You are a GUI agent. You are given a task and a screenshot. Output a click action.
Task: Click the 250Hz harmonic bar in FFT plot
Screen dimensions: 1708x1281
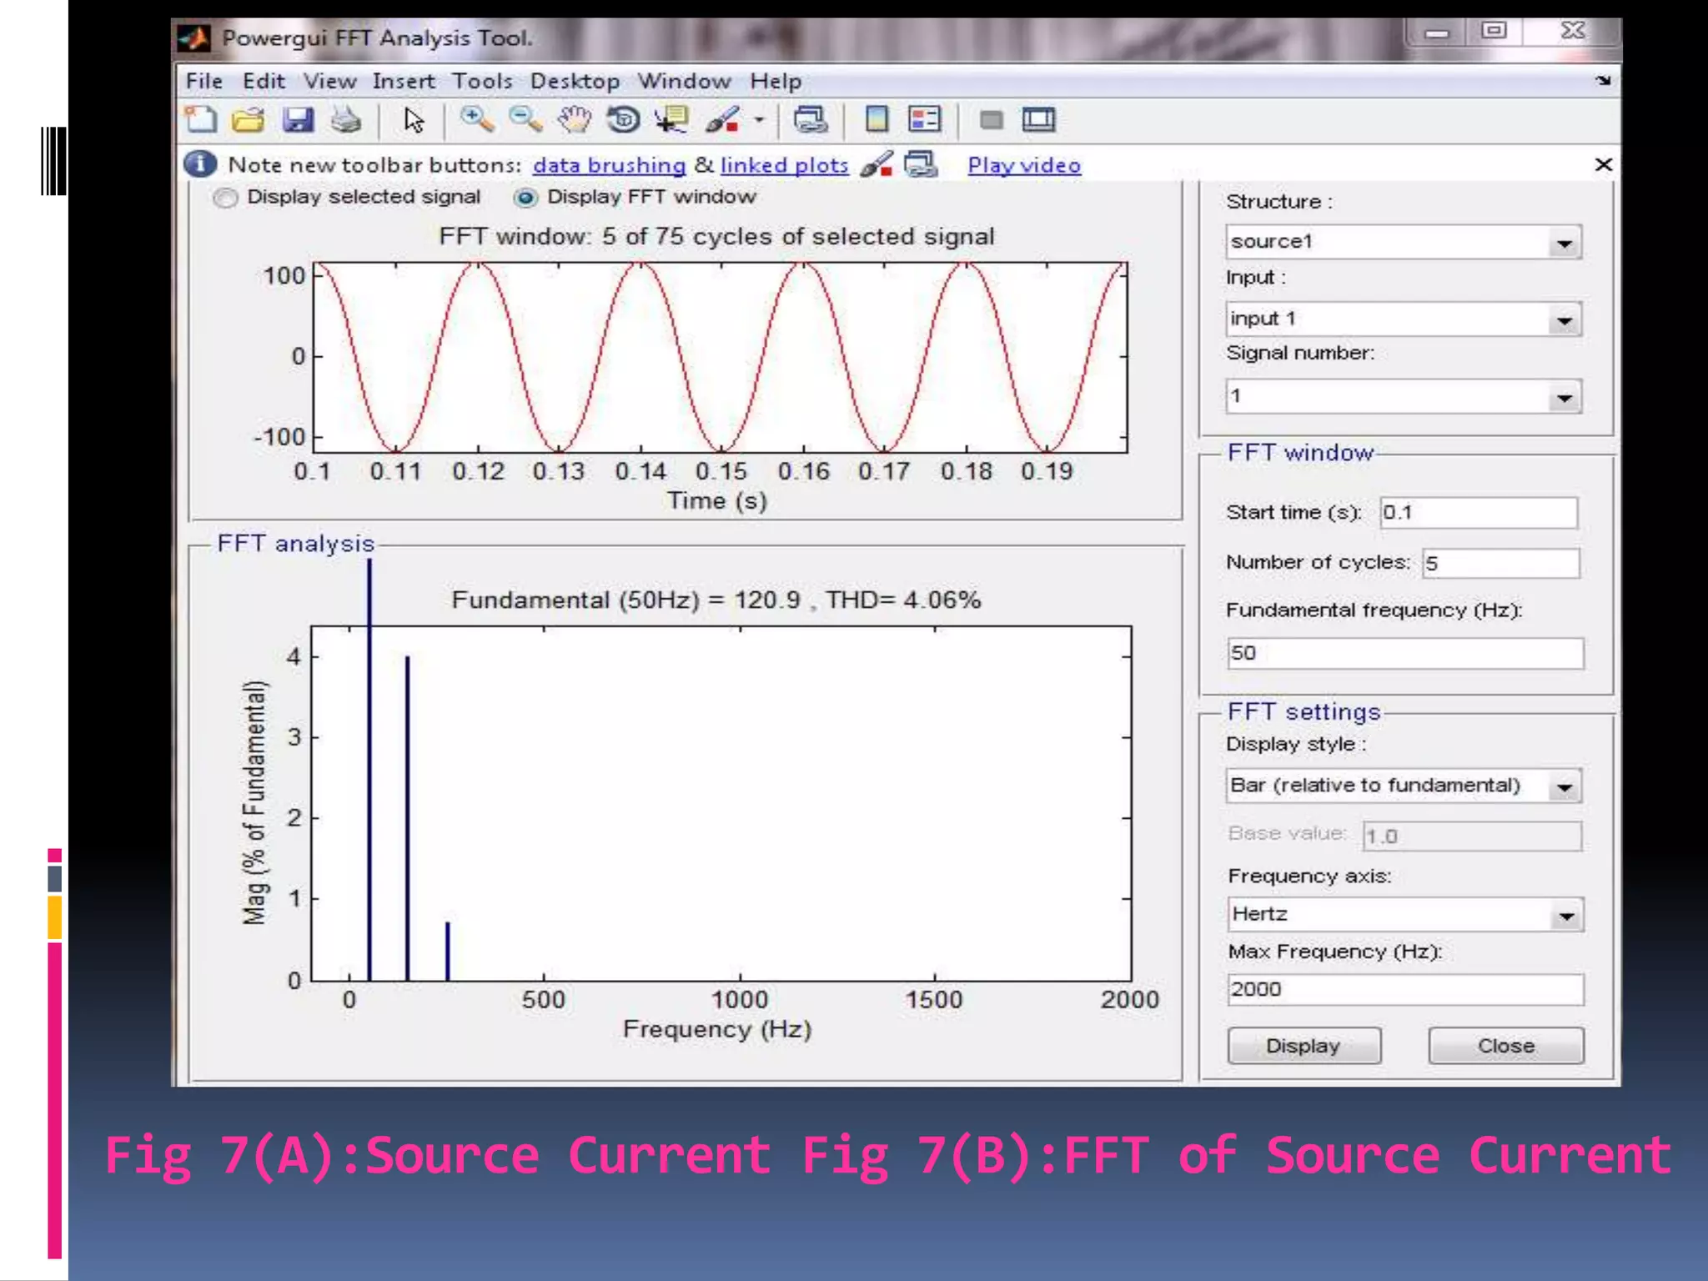447,951
